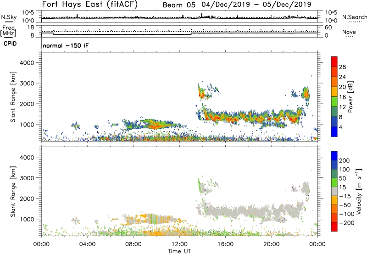The width and height of the screenshot is (367, 254).
Task: Click the 'Velocity [m s⁻¹]' colorbar title
Action: pyautogui.click(x=359, y=191)
